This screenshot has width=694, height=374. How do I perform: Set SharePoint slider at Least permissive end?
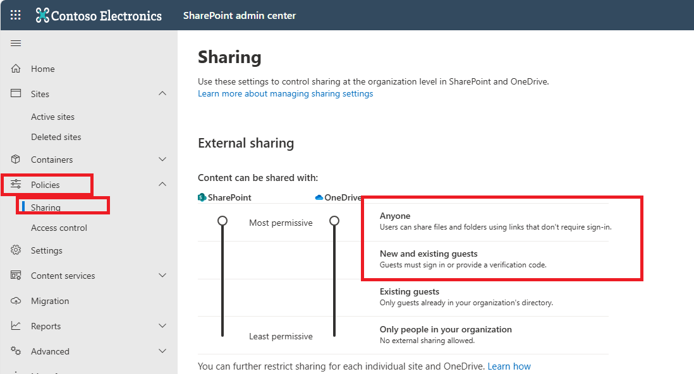(222, 334)
